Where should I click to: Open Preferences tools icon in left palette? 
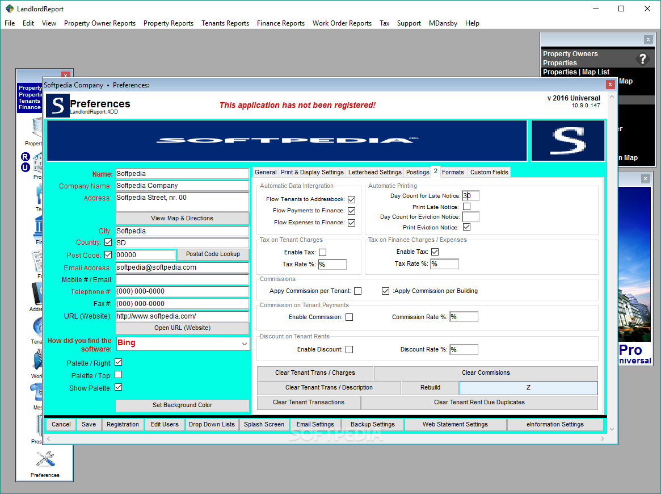point(45,459)
